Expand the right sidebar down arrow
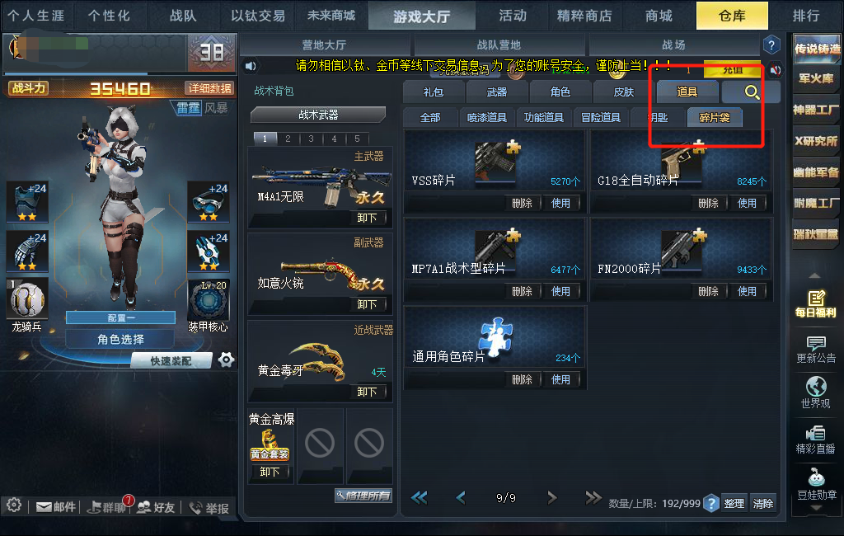 (816, 508)
